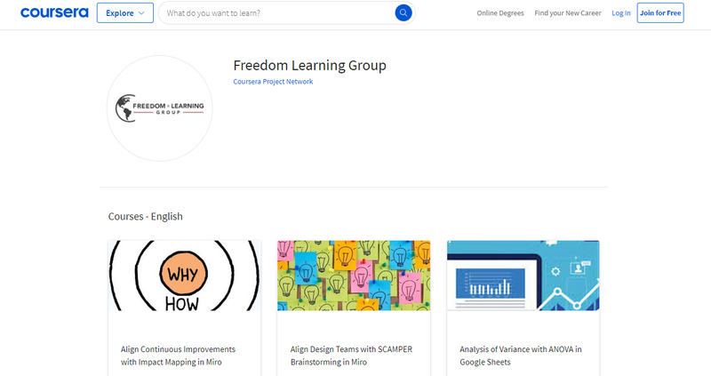Click the search input field

(277, 13)
